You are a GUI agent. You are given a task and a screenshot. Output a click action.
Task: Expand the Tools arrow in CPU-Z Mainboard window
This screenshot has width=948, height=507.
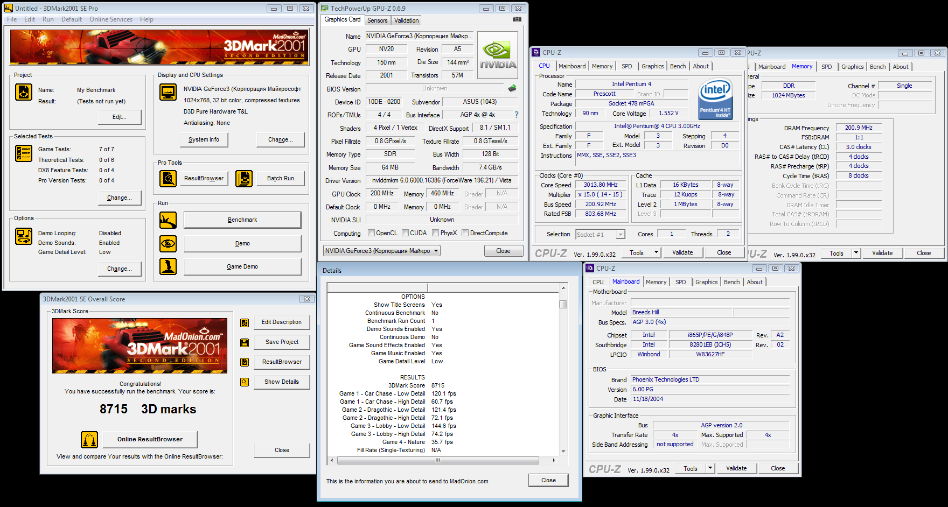(710, 468)
